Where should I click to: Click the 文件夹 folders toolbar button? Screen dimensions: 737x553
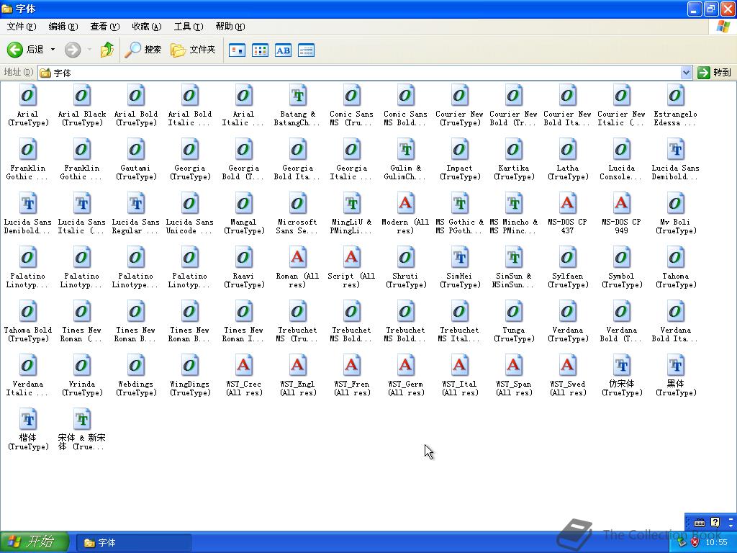[193, 50]
